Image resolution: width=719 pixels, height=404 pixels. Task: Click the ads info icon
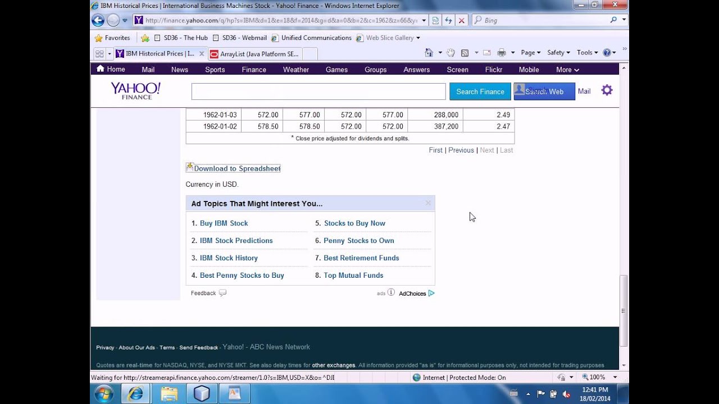coord(391,292)
